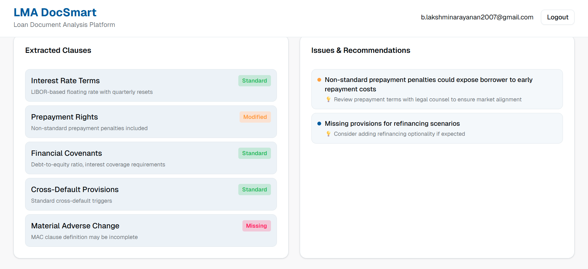Click the lightbulb icon beside prepayment review tip

[x=328, y=99]
